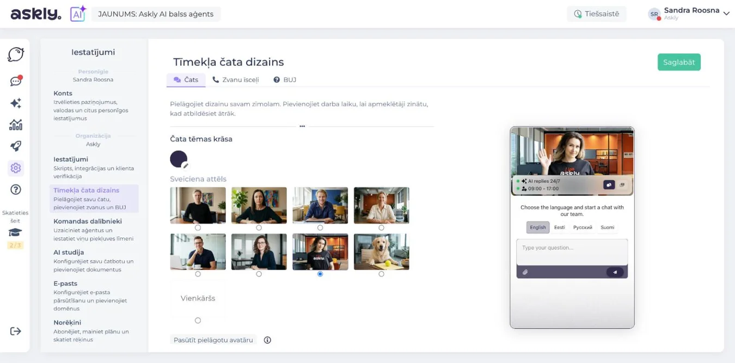Open the inbox messages icon with red notification
The width and height of the screenshot is (735, 363).
coord(16,81)
